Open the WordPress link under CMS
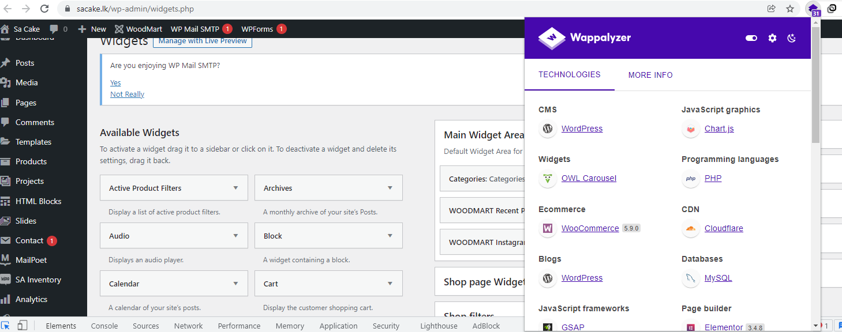This screenshot has height=332, width=842. click(x=582, y=129)
